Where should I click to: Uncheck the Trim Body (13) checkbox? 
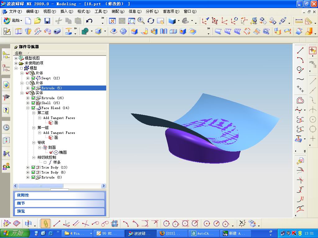33,167
